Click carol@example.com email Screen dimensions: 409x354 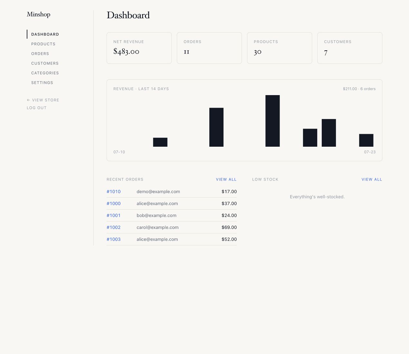(x=157, y=227)
